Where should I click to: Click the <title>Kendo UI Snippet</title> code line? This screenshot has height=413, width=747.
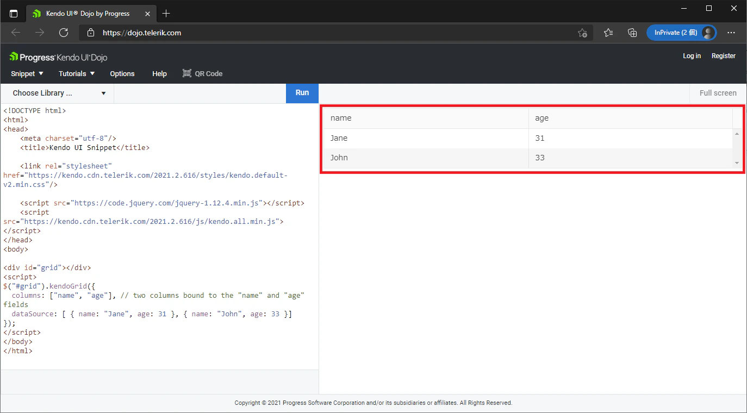(x=85, y=147)
